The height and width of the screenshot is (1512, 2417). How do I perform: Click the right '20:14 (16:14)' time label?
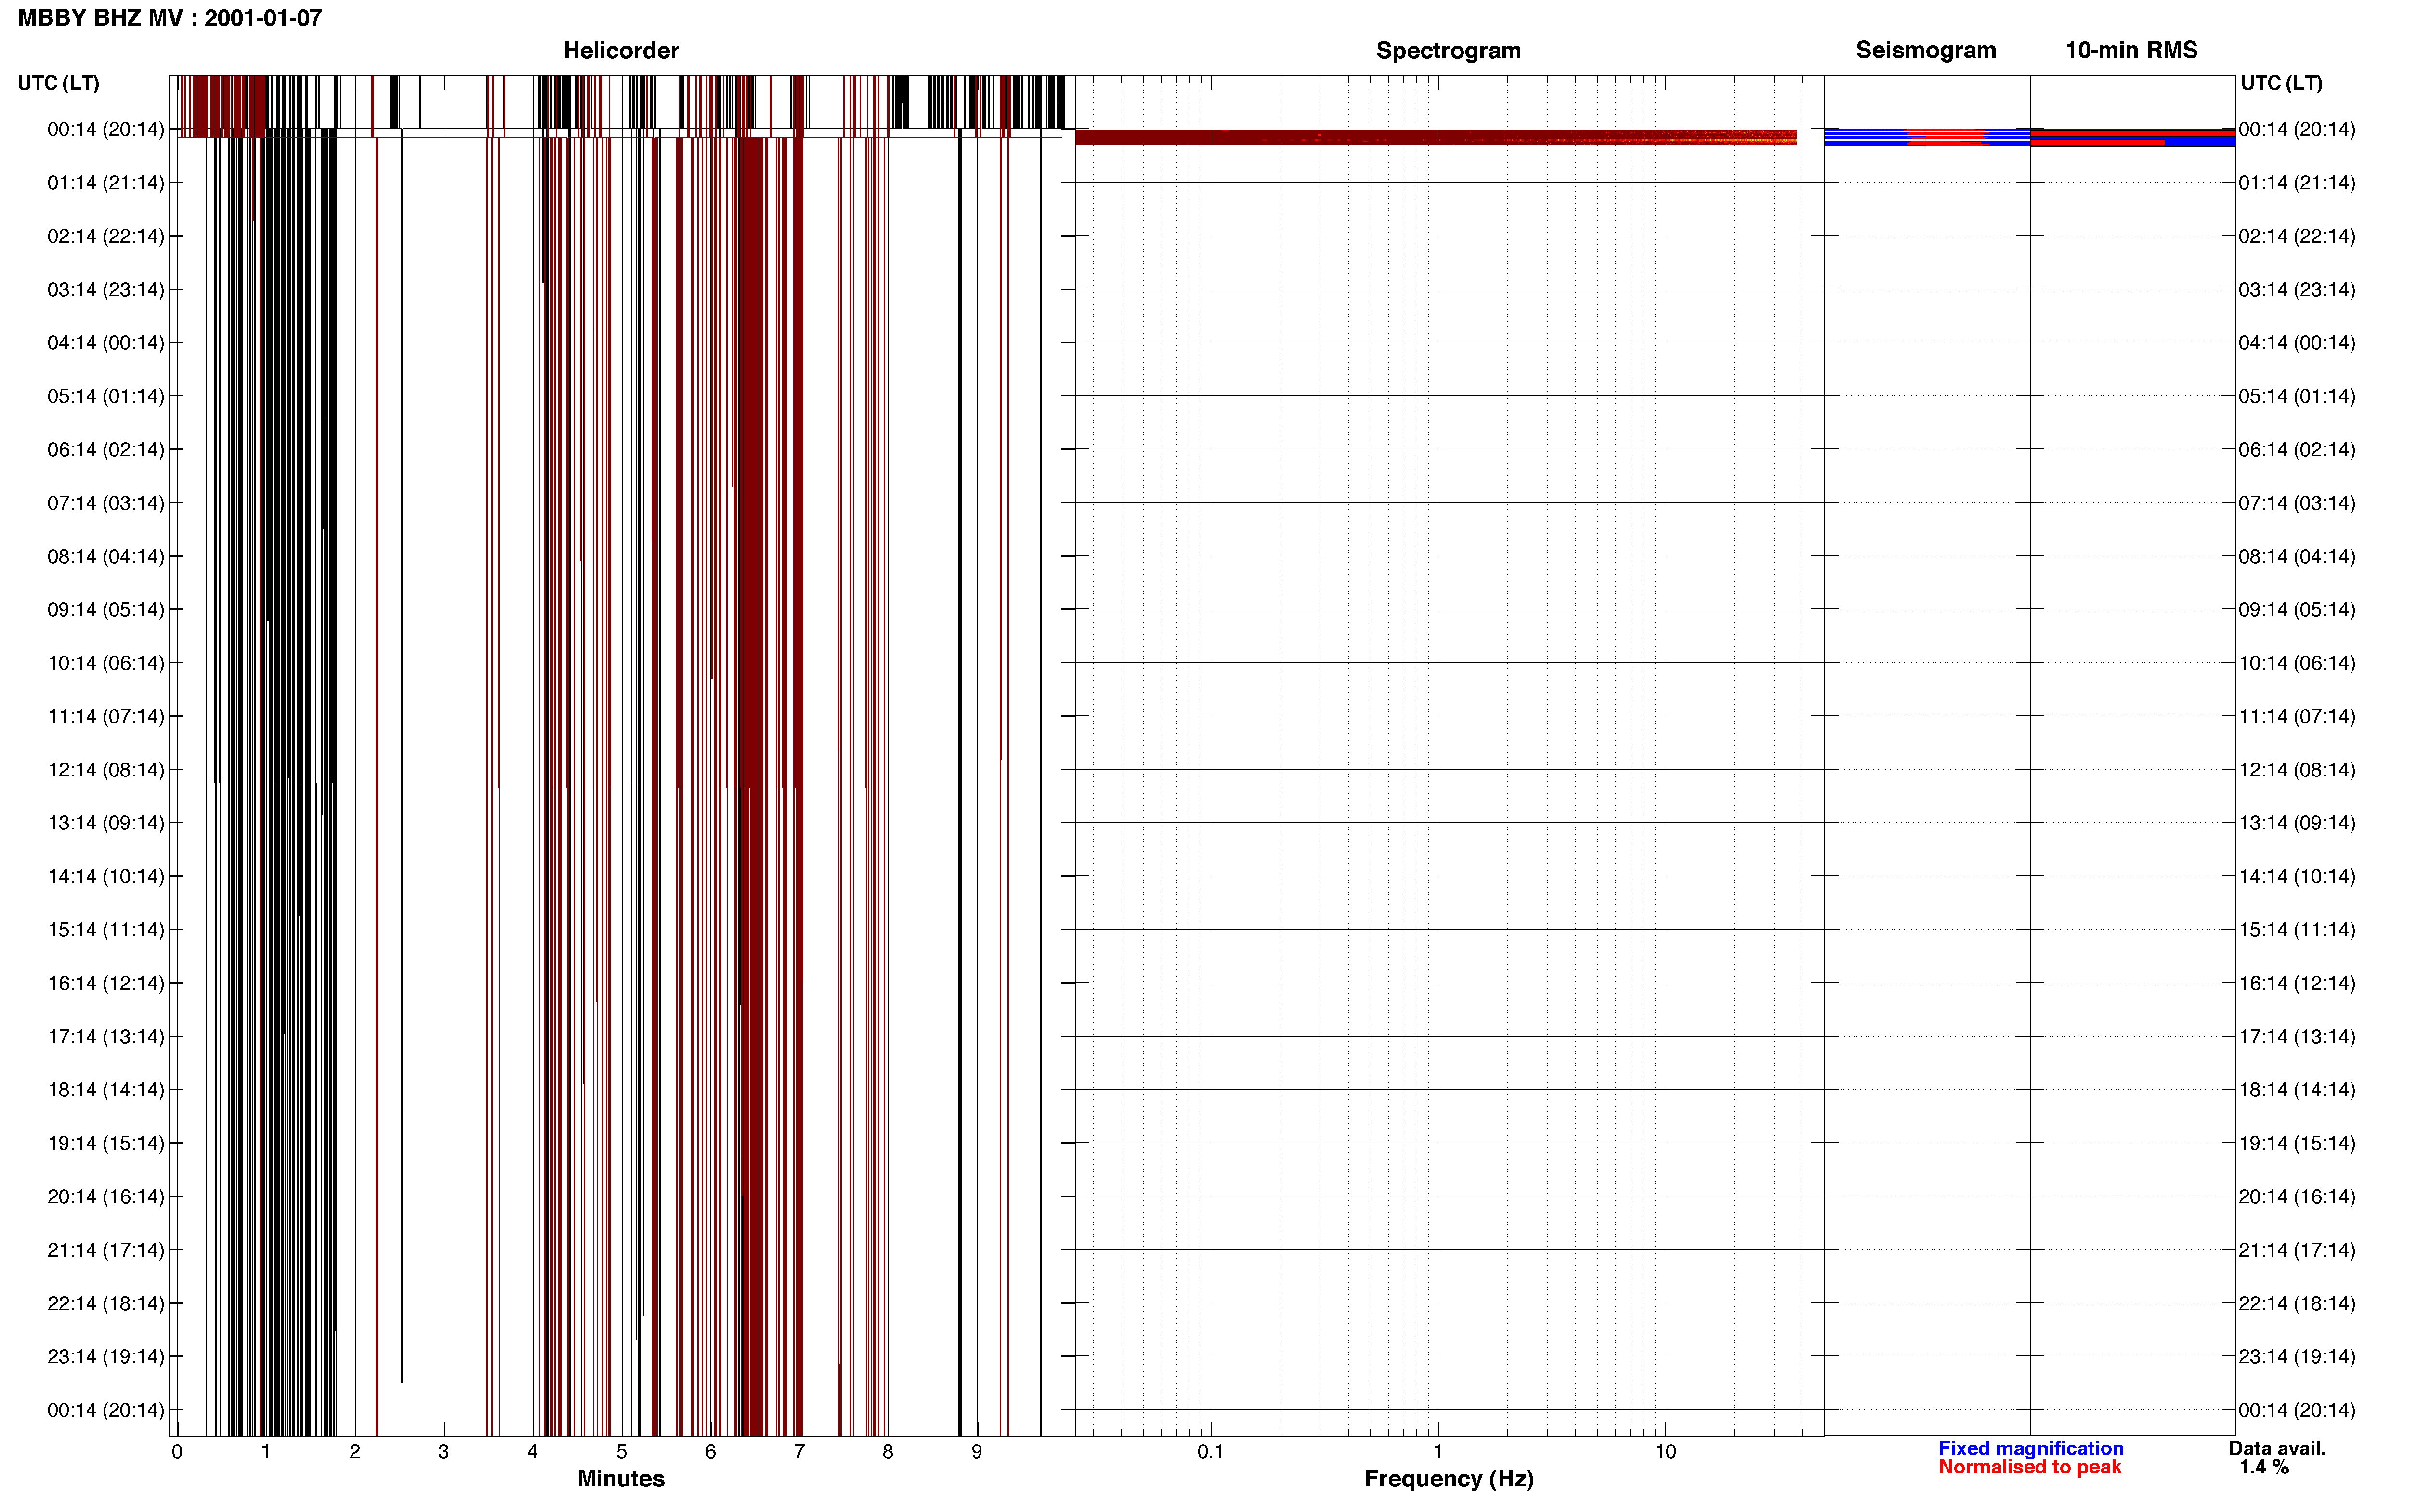tap(2297, 1197)
